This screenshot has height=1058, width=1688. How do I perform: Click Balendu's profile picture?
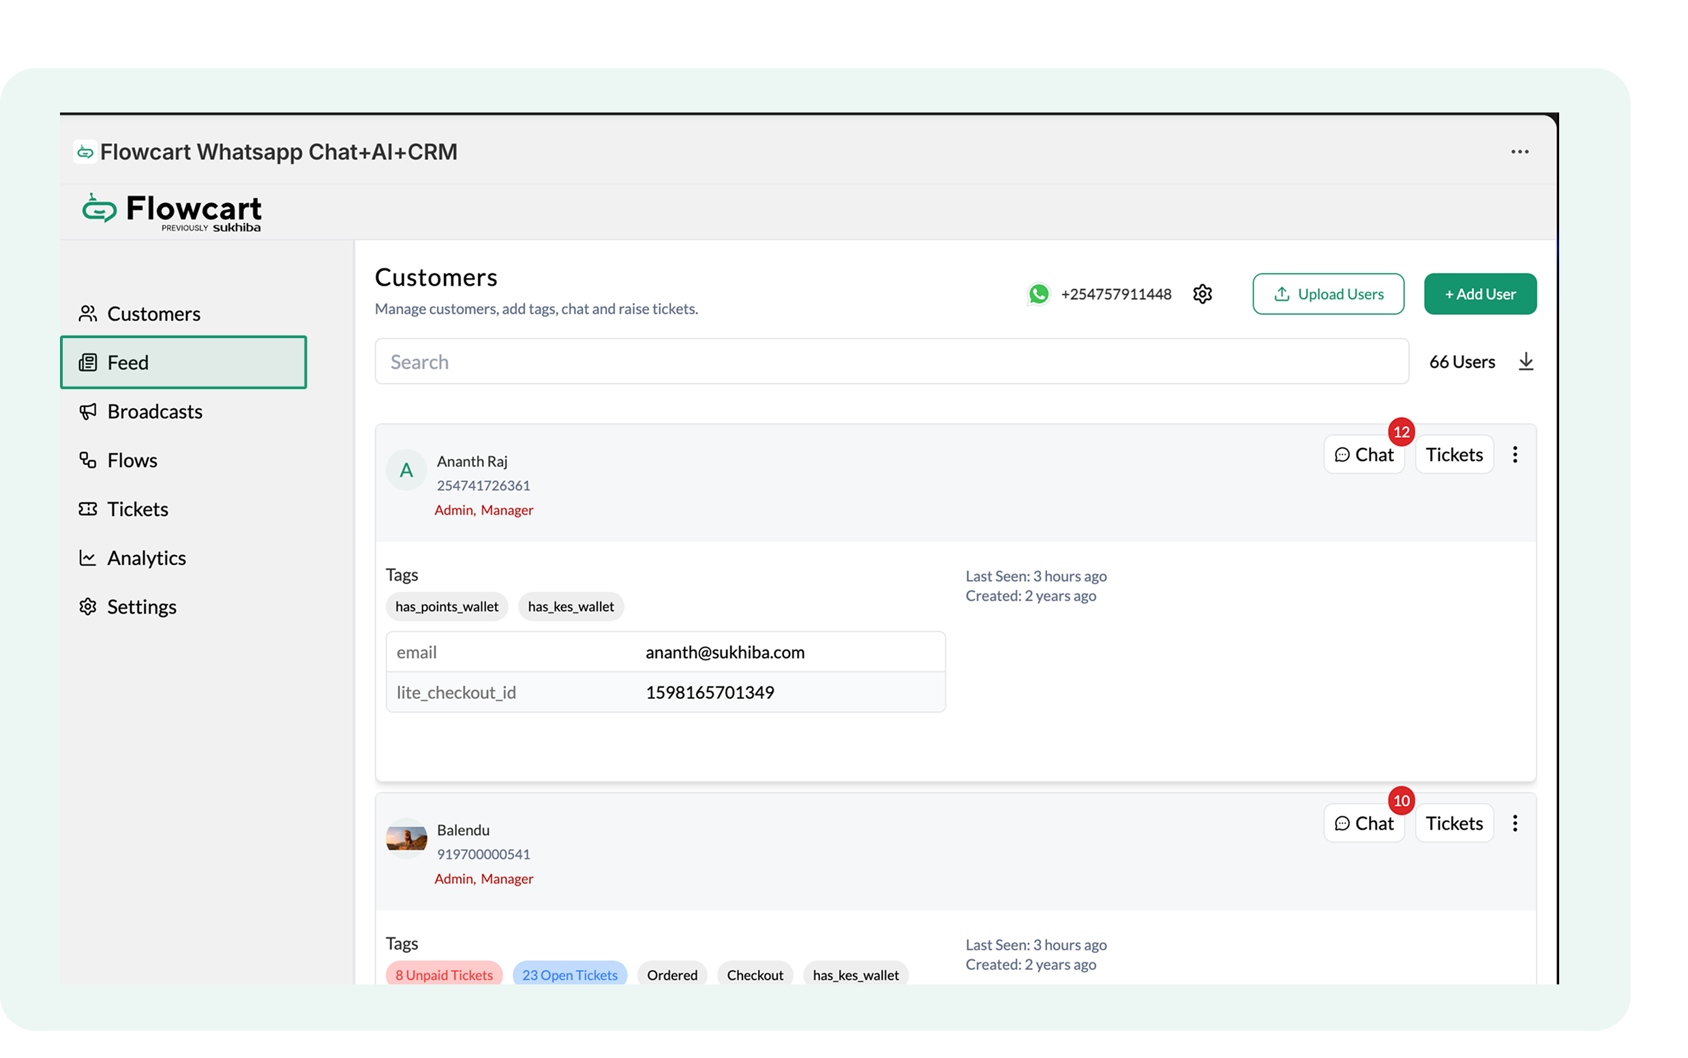(406, 838)
